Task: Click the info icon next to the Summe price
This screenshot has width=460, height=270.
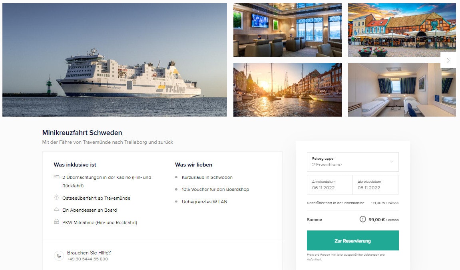Action: (x=363, y=219)
